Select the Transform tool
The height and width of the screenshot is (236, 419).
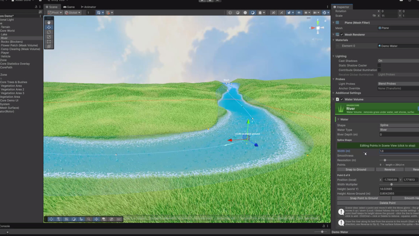click(x=49, y=46)
